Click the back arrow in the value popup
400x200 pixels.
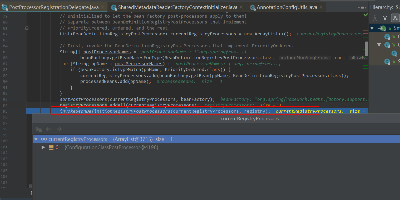[x=48, y=129]
